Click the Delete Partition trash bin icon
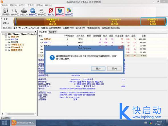 pos(60,12)
